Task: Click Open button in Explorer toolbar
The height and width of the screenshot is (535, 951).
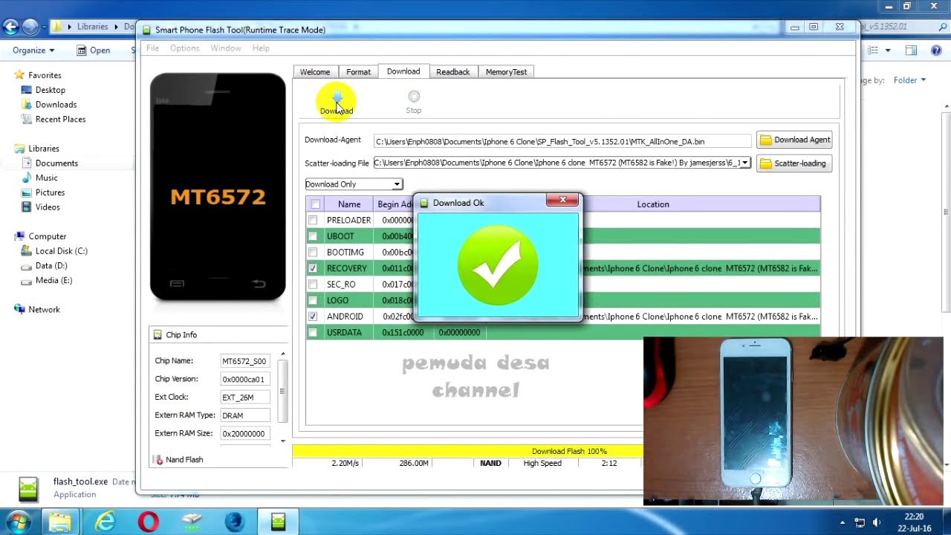Action: [94, 51]
